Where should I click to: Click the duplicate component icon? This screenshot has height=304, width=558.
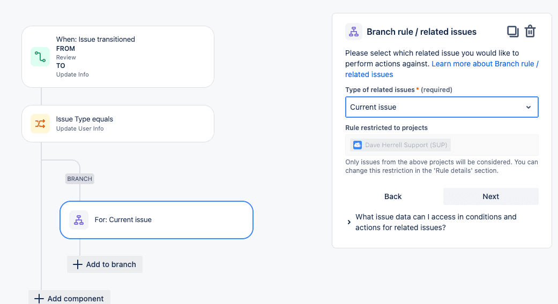pyautogui.click(x=512, y=32)
